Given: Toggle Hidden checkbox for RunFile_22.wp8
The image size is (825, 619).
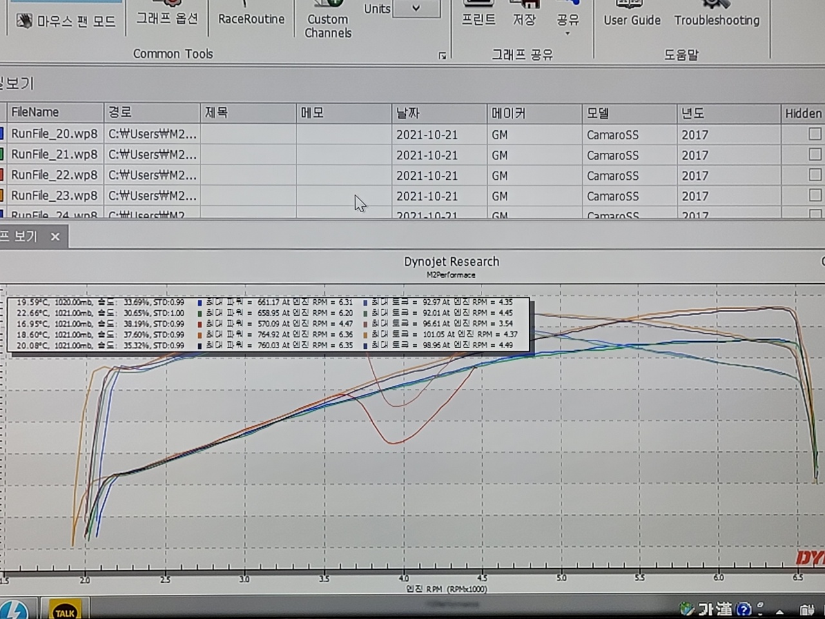Looking at the screenshot, I should point(815,175).
